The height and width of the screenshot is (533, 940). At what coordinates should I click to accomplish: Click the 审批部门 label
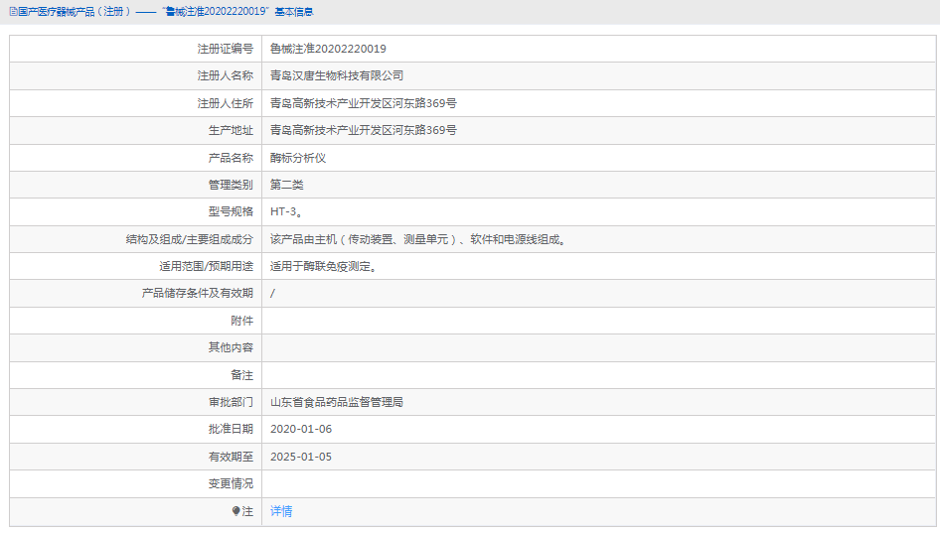click(231, 402)
